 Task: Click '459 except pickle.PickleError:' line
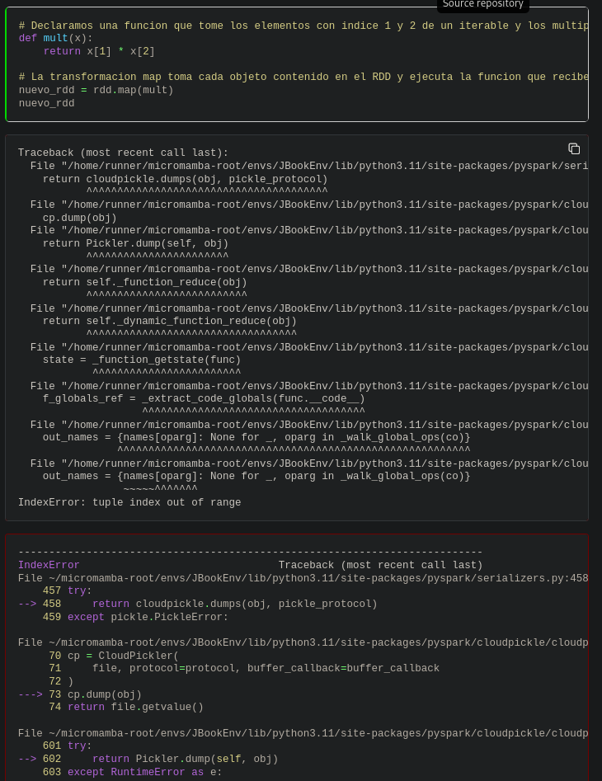pyautogui.click(x=135, y=617)
